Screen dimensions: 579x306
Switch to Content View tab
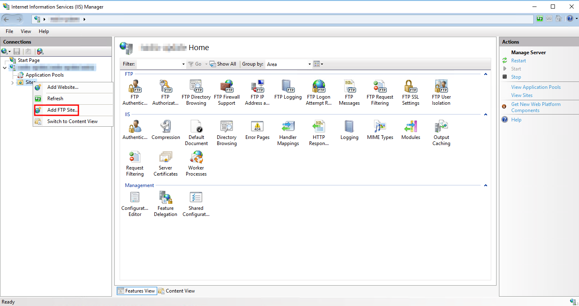click(x=176, y=291)
